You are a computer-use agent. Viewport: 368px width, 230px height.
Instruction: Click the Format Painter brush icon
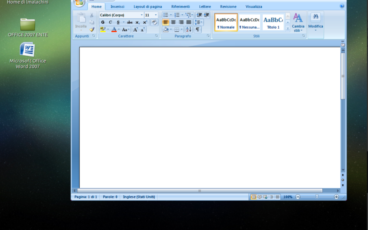pos(92,30)
